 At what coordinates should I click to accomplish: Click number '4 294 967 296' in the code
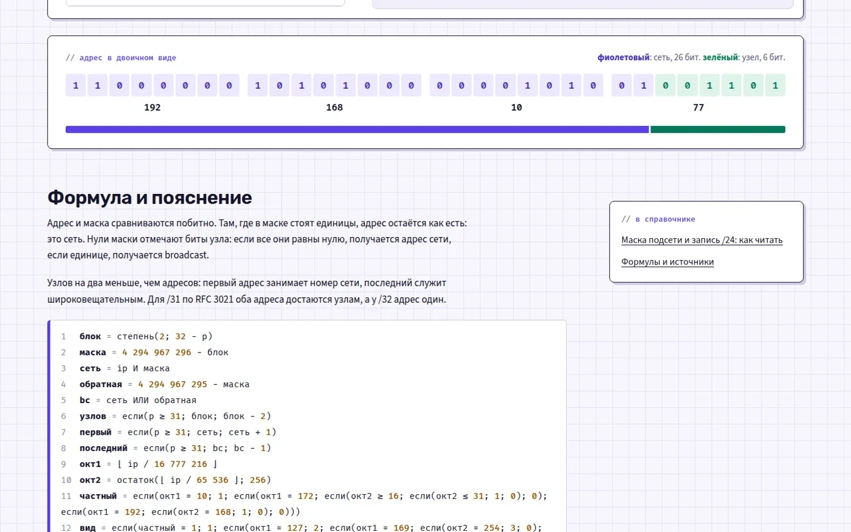tap(157, 353)
